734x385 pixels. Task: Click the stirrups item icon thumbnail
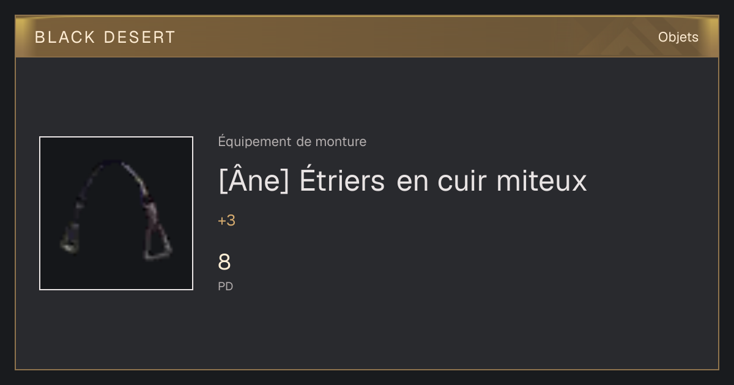(x=116, y=213)
